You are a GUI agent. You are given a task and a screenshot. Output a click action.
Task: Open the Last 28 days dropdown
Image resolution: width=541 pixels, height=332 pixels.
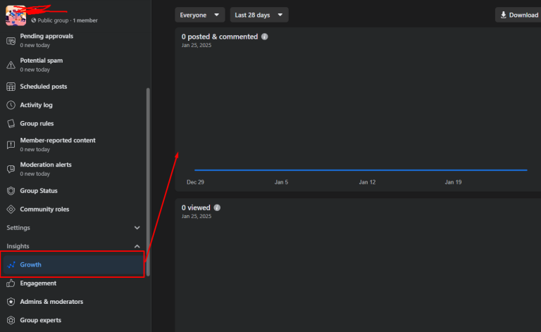tap(259, 15)
